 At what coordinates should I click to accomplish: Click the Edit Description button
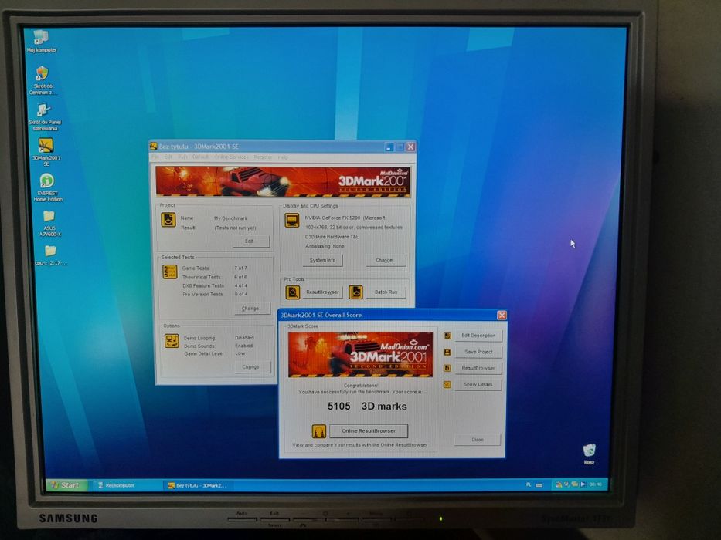(478, 336)
